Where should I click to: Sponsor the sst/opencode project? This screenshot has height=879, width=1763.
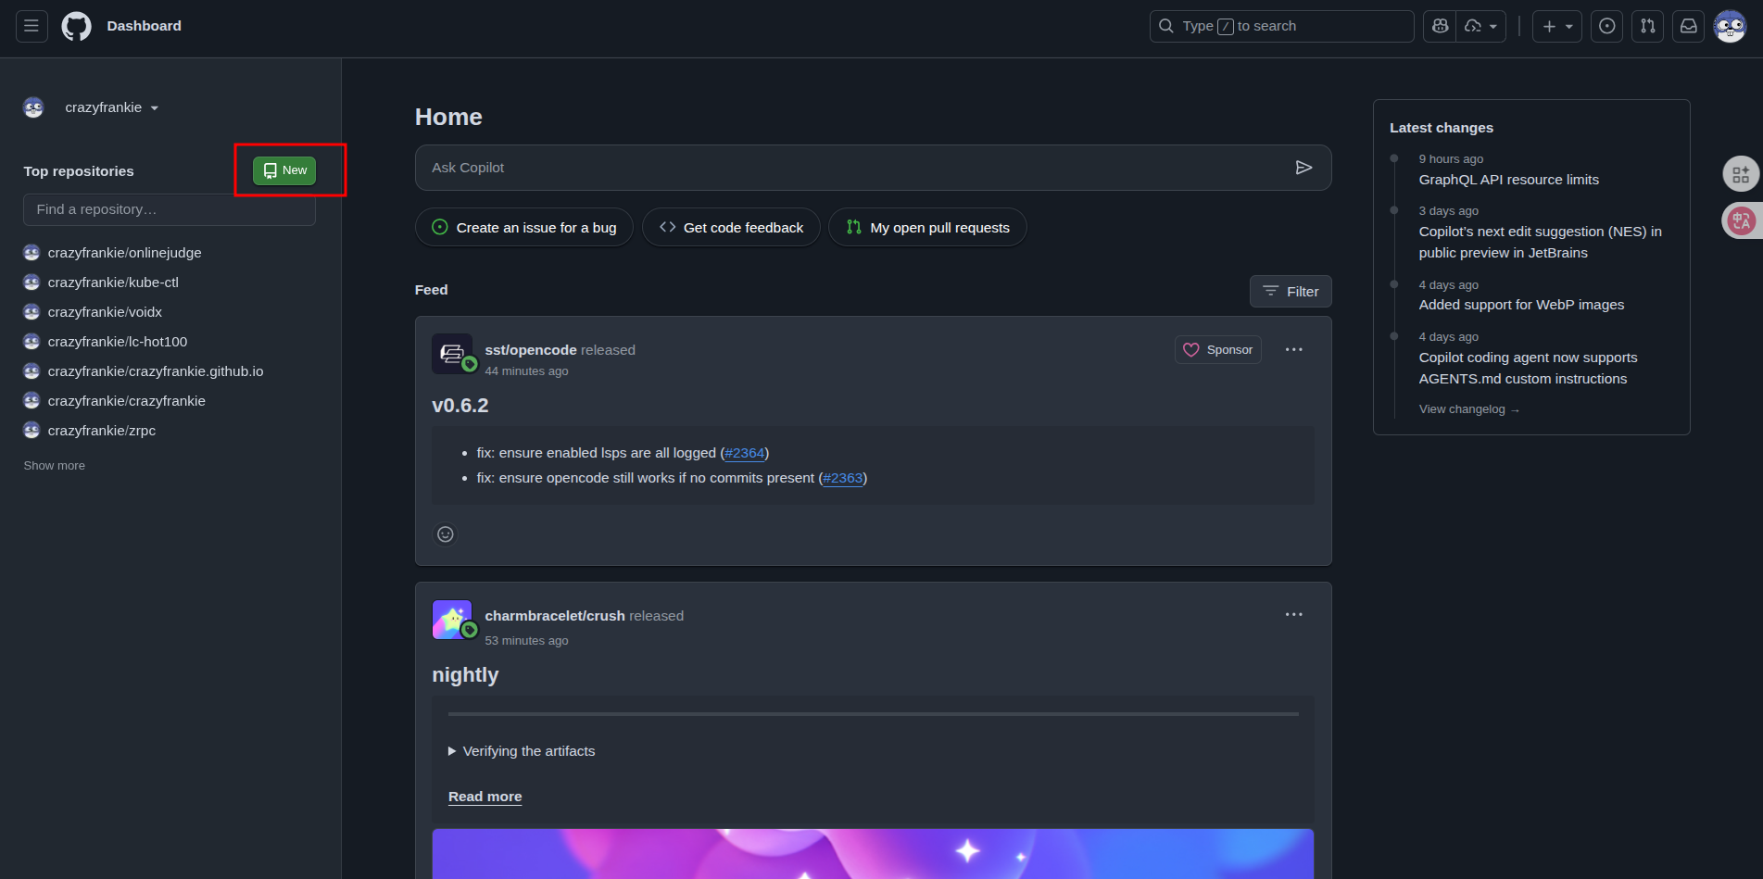(1217, 350)
